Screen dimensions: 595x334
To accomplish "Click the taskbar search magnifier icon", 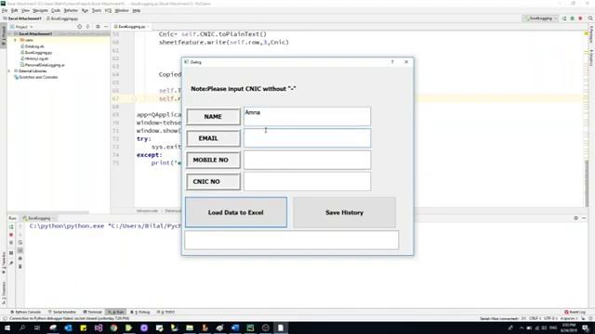I will [22, 328].
